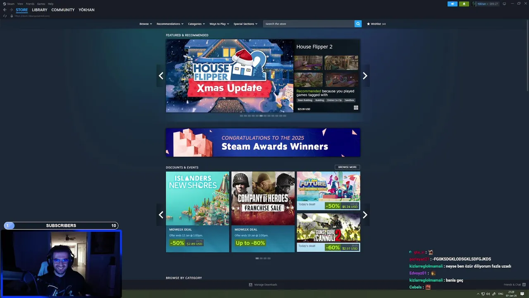
Task: Click the Base Building tag
Action: (305, 100)
